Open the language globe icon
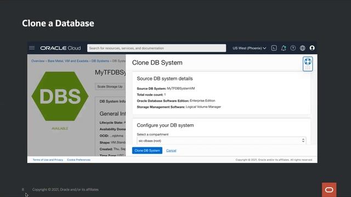The width and height of the screenshot is (351, 197). [302, 48]
